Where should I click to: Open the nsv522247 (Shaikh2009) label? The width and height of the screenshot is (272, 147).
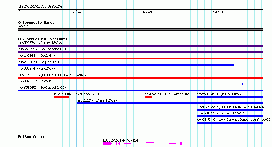pyautogui.click(x=97, y=100)
